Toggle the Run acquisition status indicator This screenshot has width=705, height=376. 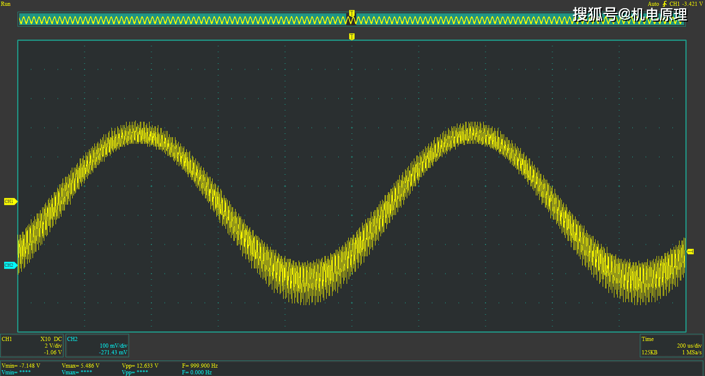(x=6, y=4)
